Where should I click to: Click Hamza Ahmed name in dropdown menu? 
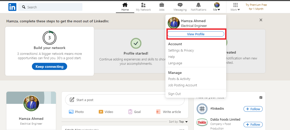(193, 21)
